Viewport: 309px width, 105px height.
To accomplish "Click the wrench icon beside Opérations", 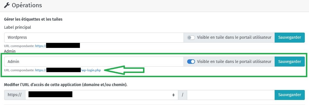I will coord(7,5).
